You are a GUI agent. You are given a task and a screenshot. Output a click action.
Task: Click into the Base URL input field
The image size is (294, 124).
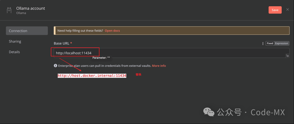171,53
